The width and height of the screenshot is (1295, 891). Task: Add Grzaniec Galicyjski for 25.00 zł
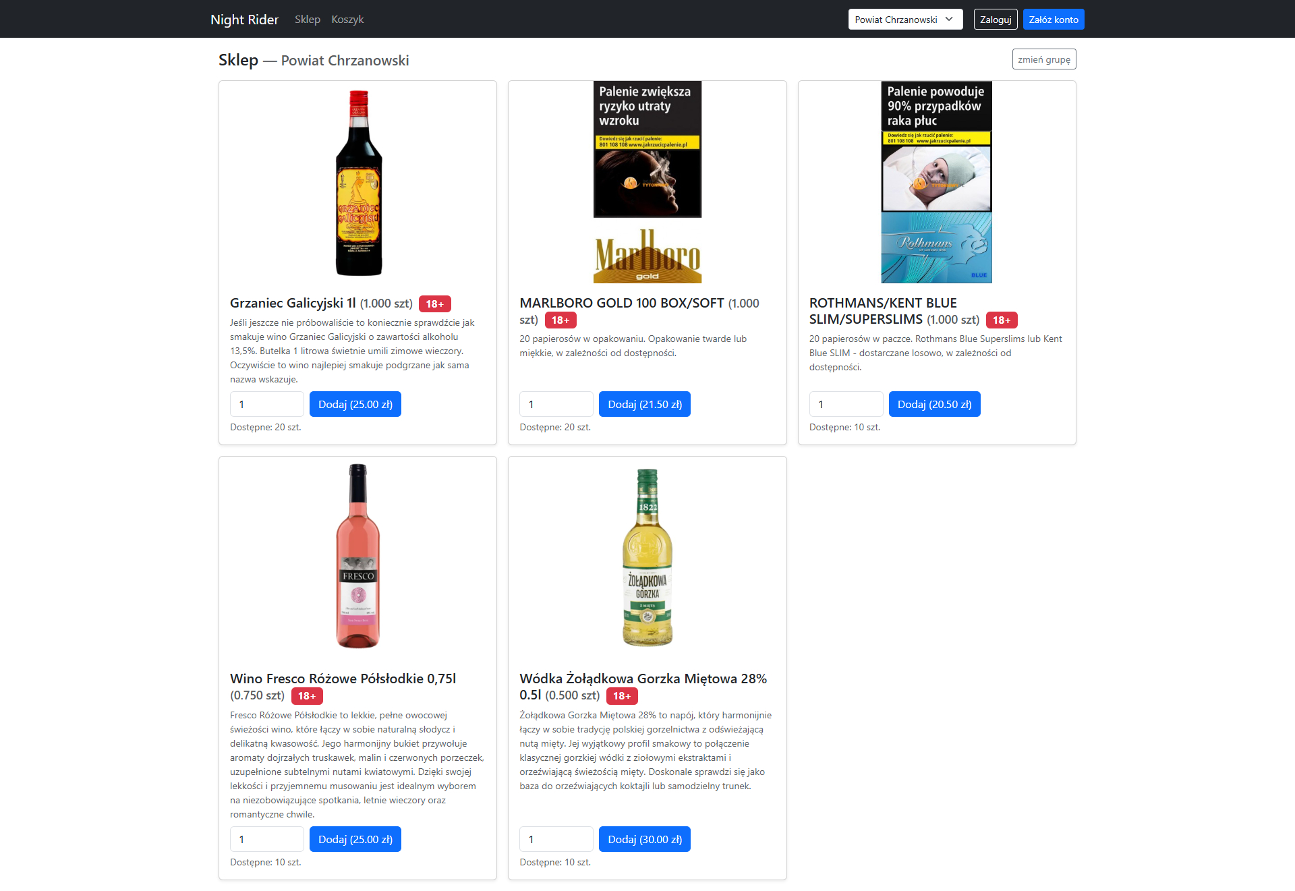[x=355, y=405]
